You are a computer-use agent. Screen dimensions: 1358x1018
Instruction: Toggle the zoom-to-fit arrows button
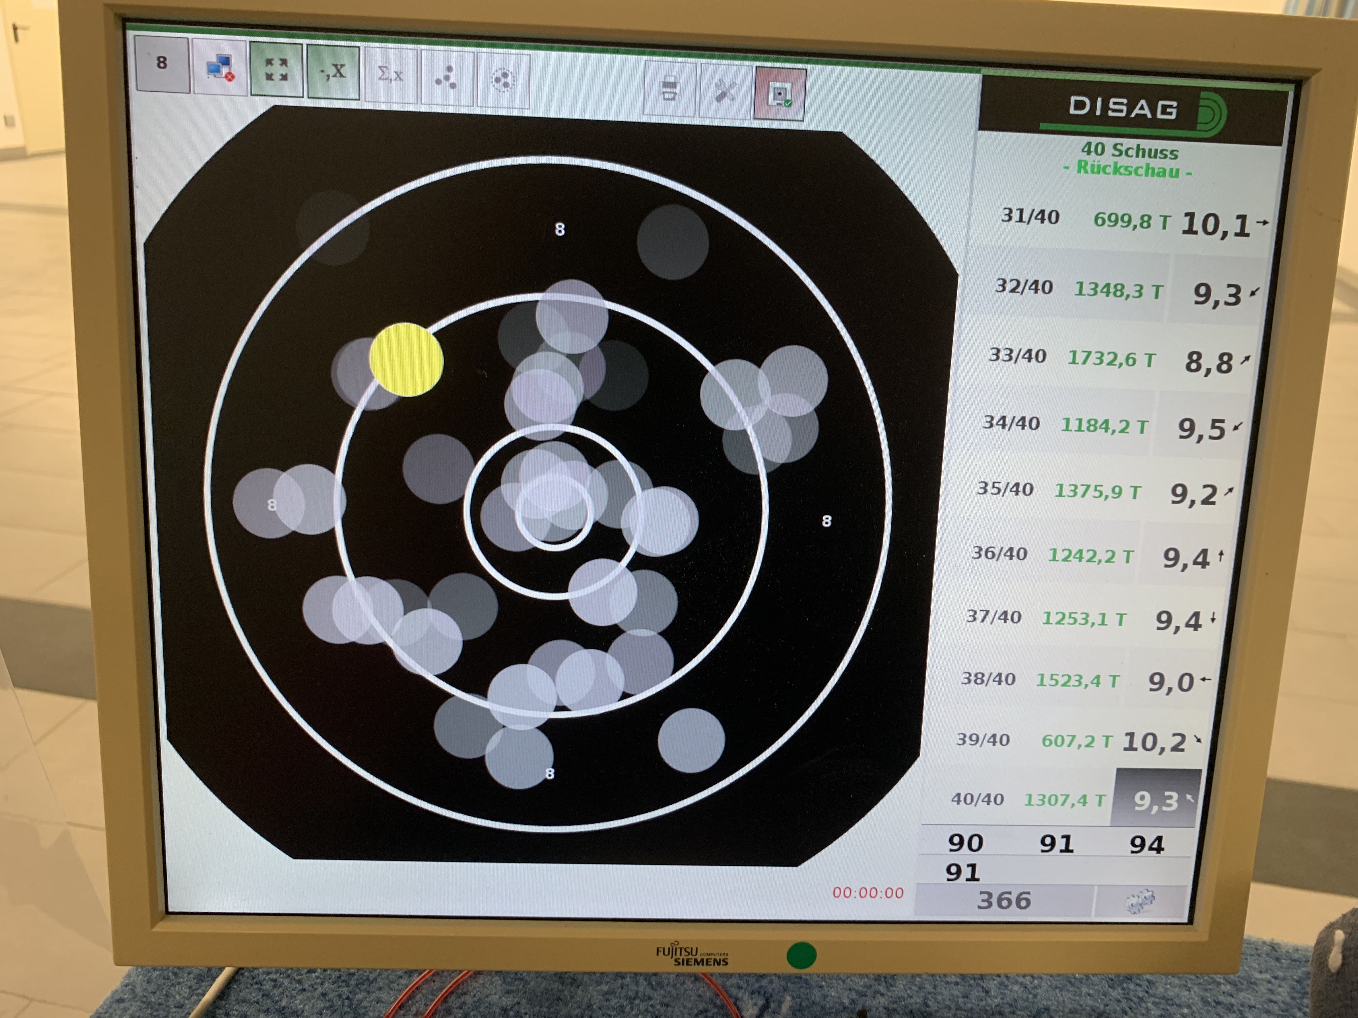276,71
